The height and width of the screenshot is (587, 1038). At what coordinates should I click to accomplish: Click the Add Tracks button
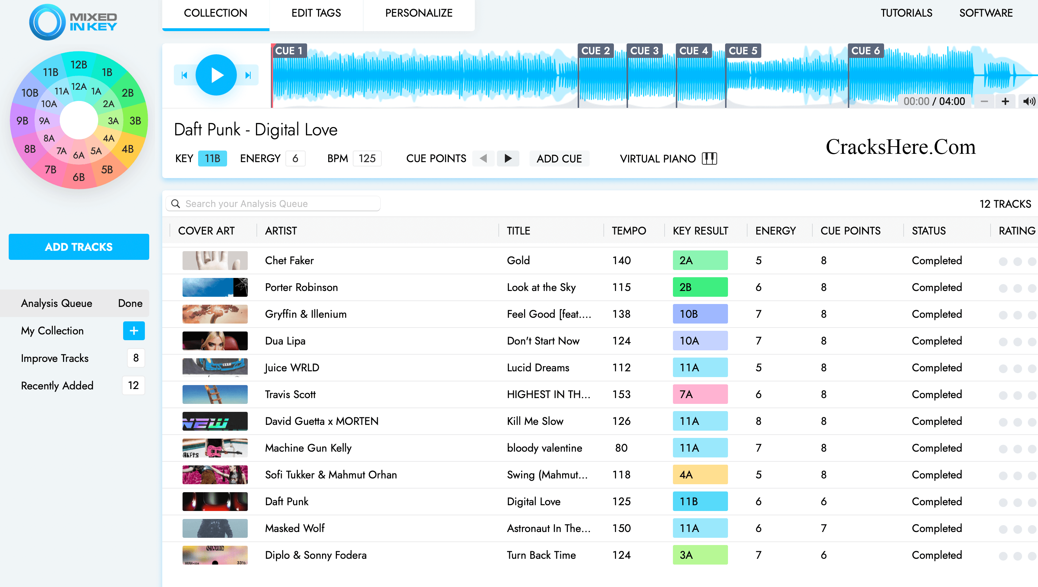pos(79,247)
